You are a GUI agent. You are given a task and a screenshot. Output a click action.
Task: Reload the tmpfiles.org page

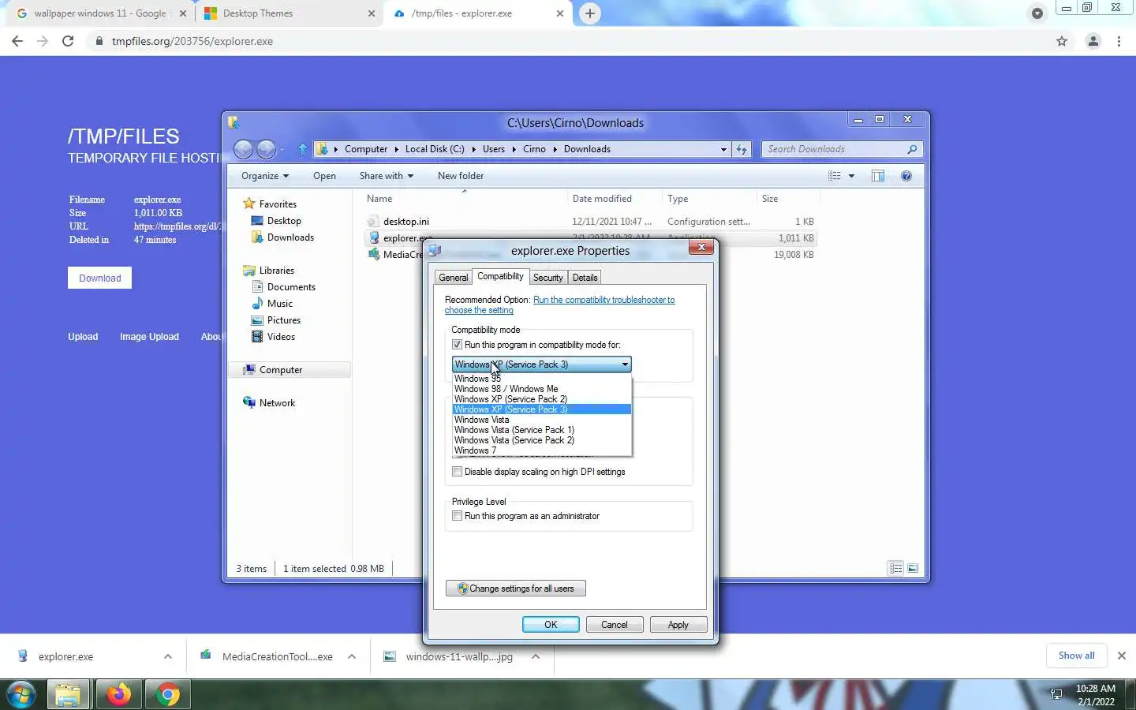point(68,41)
